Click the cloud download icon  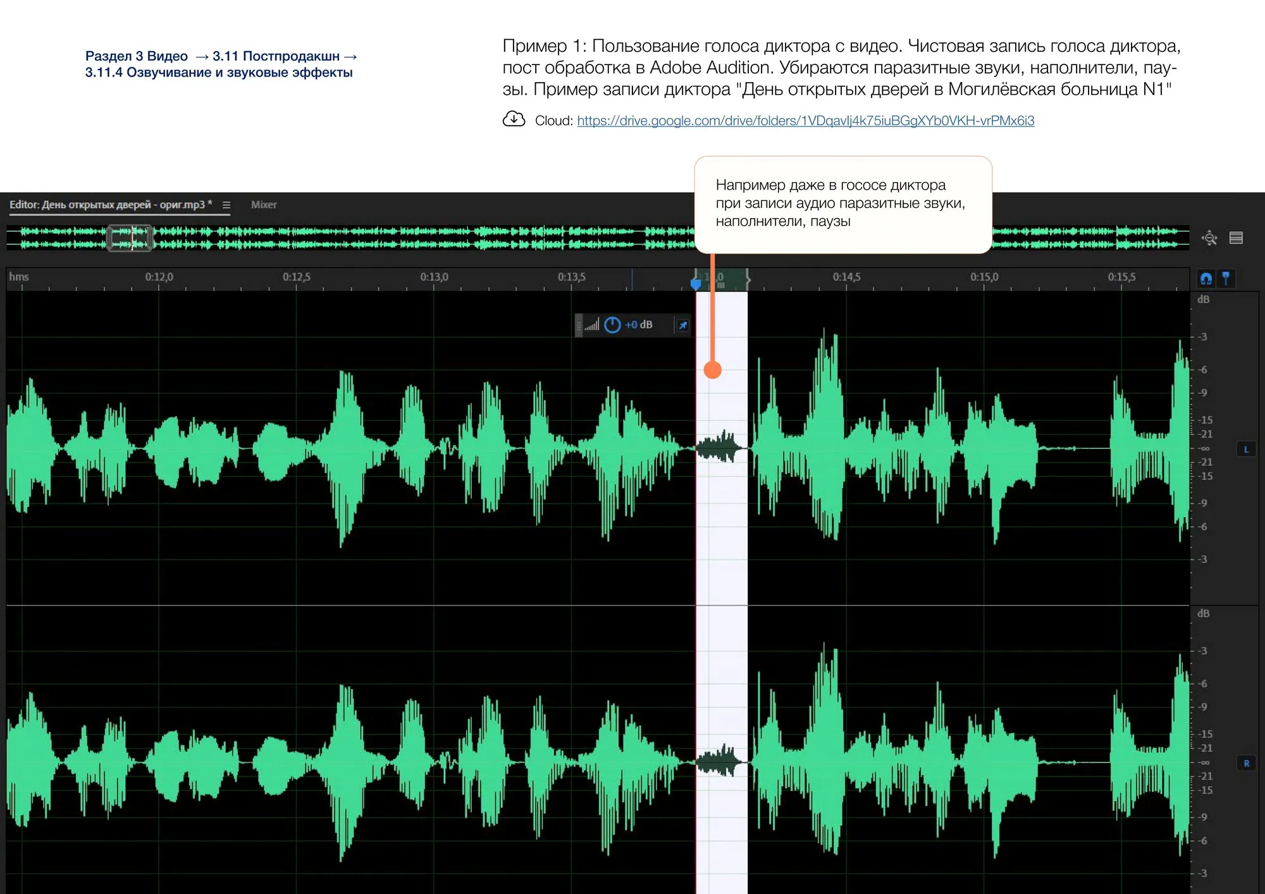[514, 119]
